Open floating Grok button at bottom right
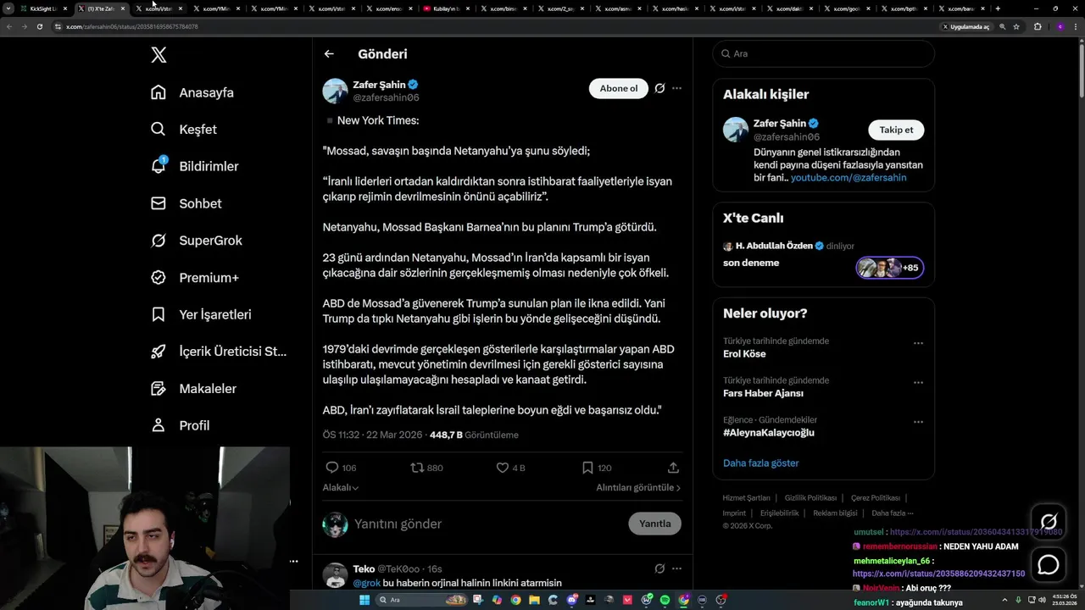1085x610 pixels. pos(1049,522)
